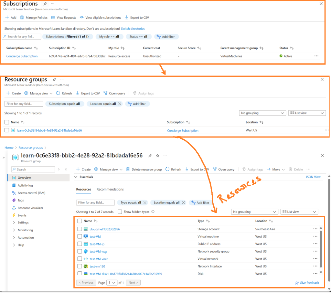The width and height of the screenshot is (331, 293).
Task: Favorite the resource group with star icon
Action: click(158, 156)
